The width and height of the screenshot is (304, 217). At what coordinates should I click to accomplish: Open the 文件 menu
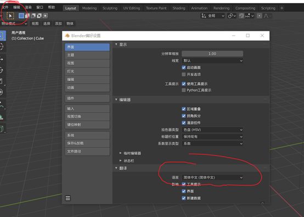coord(5,7)
